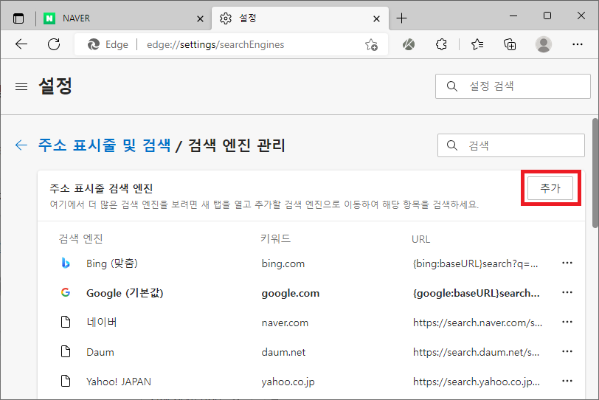599x400 pixels.
Task: Click the 설정 tab gear icon
Action: point(226,18)
